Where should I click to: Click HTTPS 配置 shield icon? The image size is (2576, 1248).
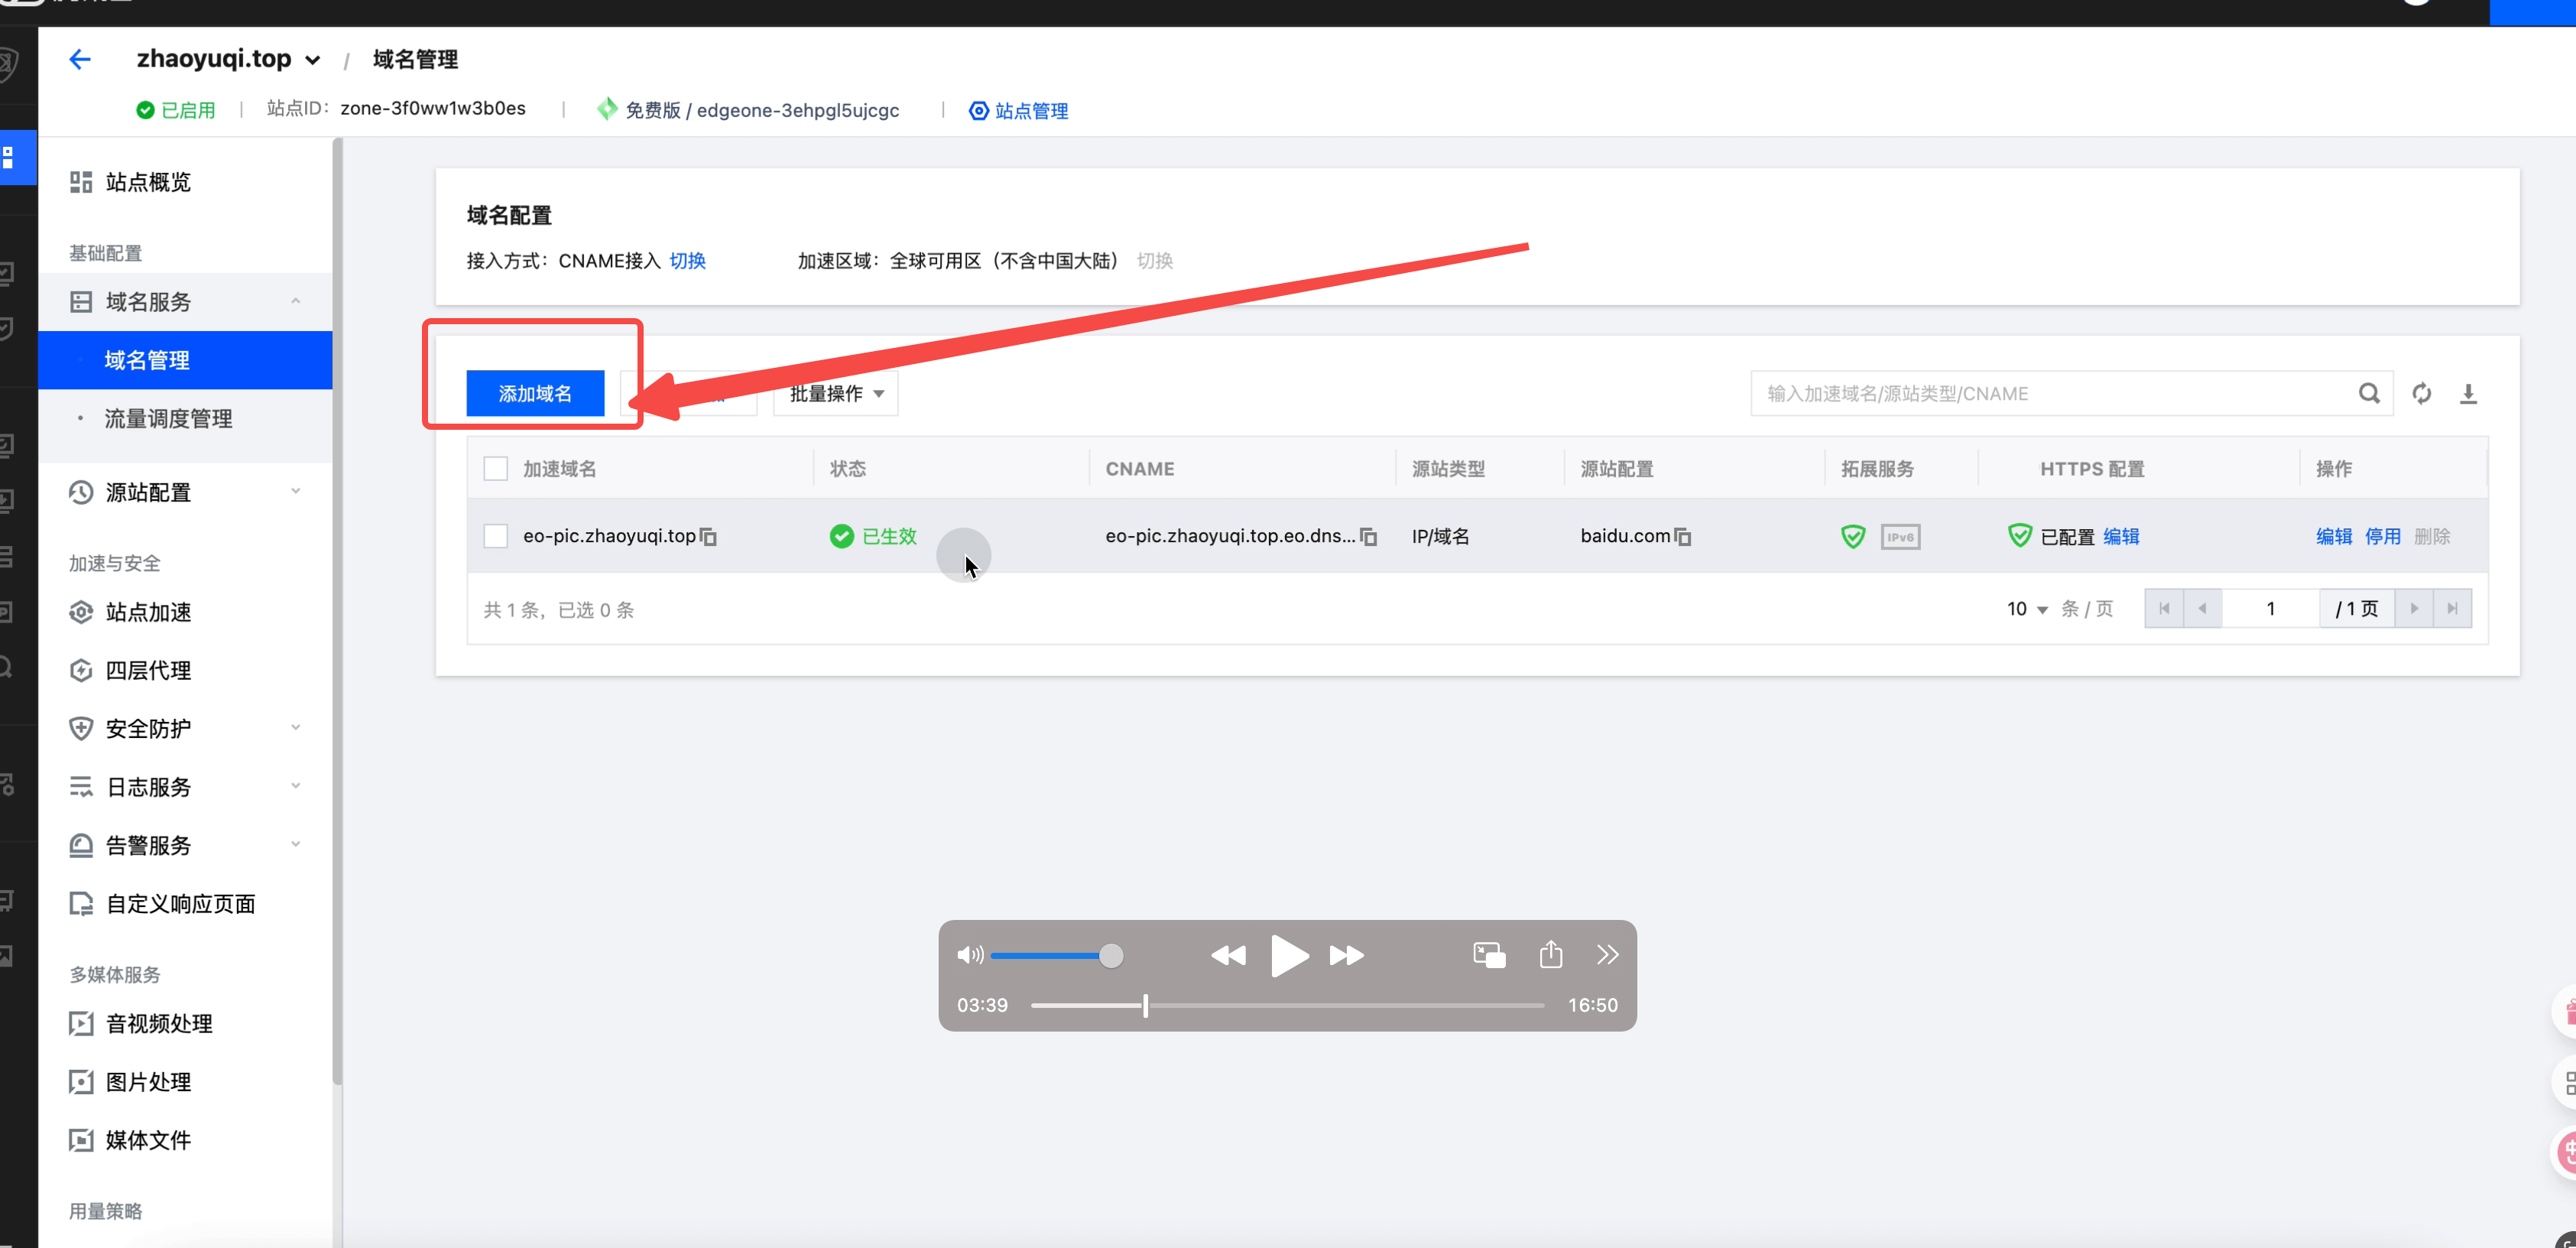[2019, 535]
